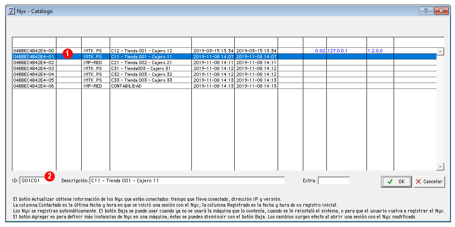The width and height of the screenshot is (455, 227).
Task: Click the Nyx app icon in title bar
Action: point(11,11)
